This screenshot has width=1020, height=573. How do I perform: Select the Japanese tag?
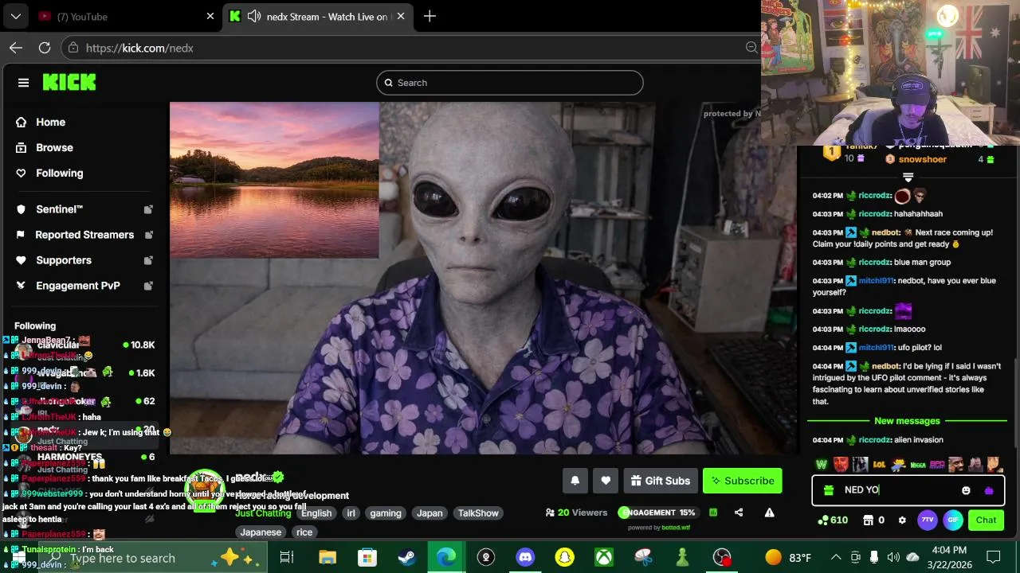261,532
